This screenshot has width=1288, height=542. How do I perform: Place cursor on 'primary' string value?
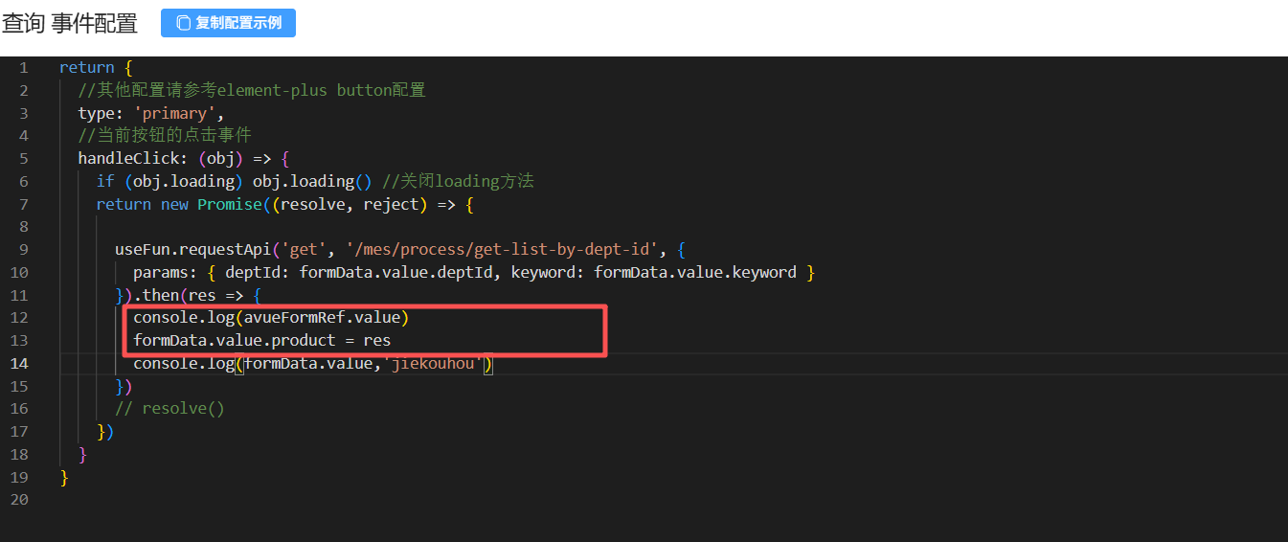pos(178,113)
